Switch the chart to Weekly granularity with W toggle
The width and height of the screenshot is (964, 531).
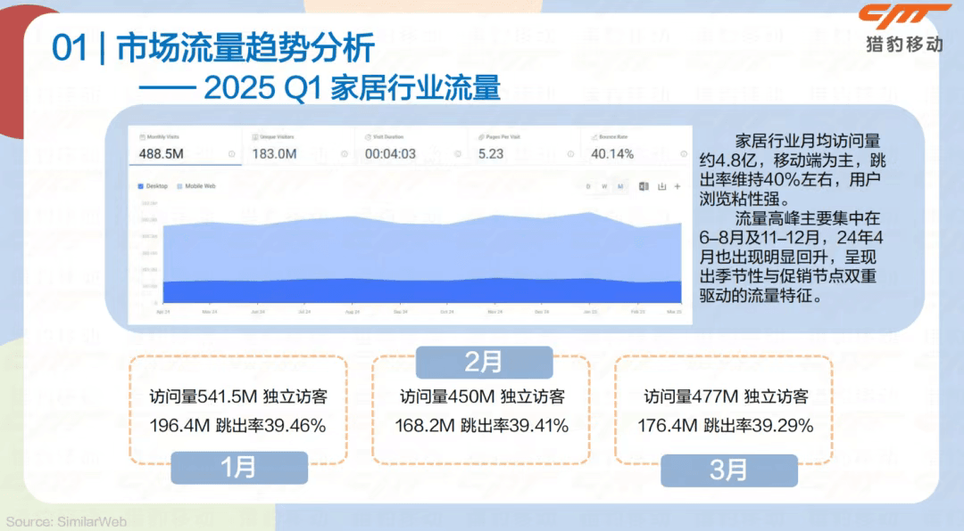(x=604, y=186)
